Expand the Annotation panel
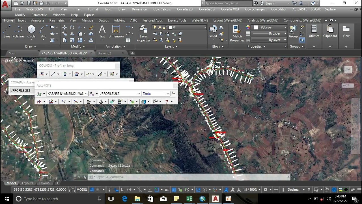362x204 pixels. pyautogui.click(x=115, y=46)
